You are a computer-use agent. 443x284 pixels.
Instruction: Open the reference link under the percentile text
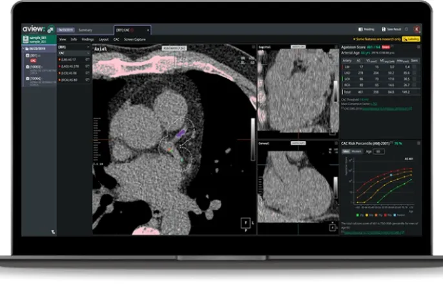point(374,232)
